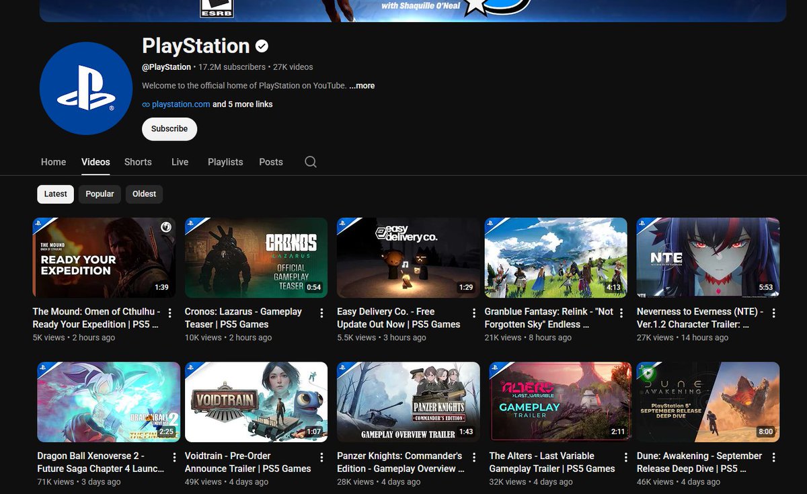Click the link icon before playstation.com
Viewport: 807px width, 494px height.
click(x=146, y=104)
